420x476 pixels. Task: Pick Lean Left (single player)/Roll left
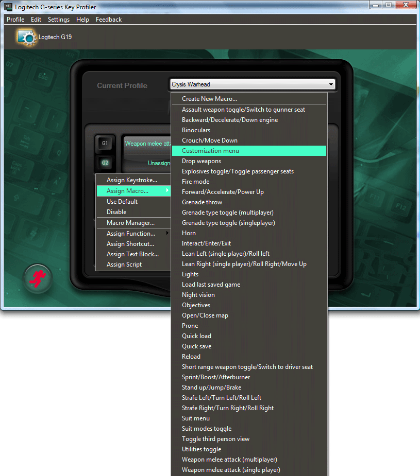click(x=249, y=254)
